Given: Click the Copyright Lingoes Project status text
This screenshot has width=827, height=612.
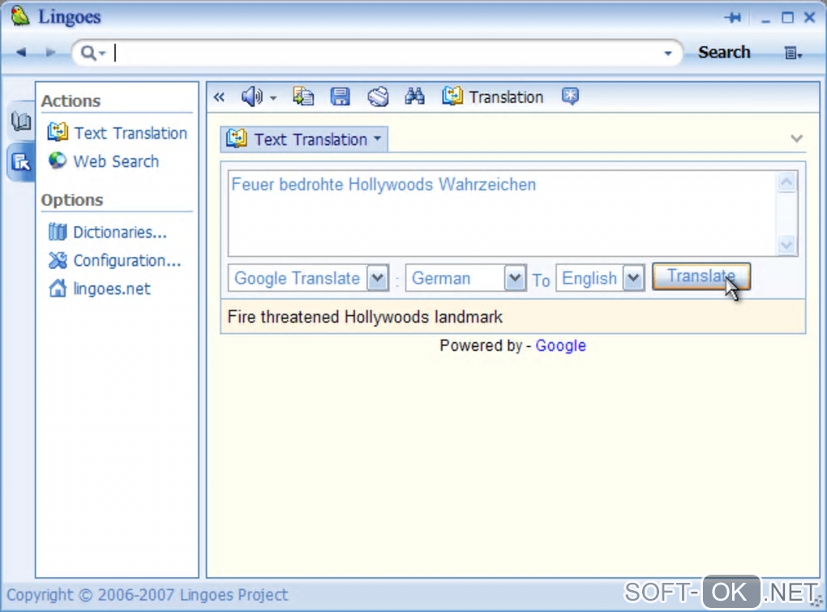Looking at the screenshot, I should (147, 595).
